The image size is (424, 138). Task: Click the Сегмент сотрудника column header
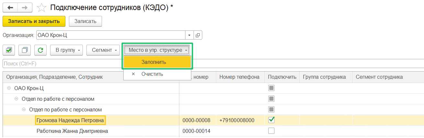pyautogui.click(x=388, y=77)
